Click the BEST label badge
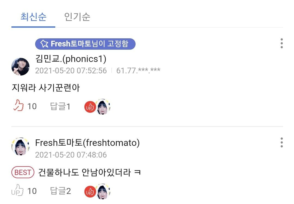 [23, 172]
